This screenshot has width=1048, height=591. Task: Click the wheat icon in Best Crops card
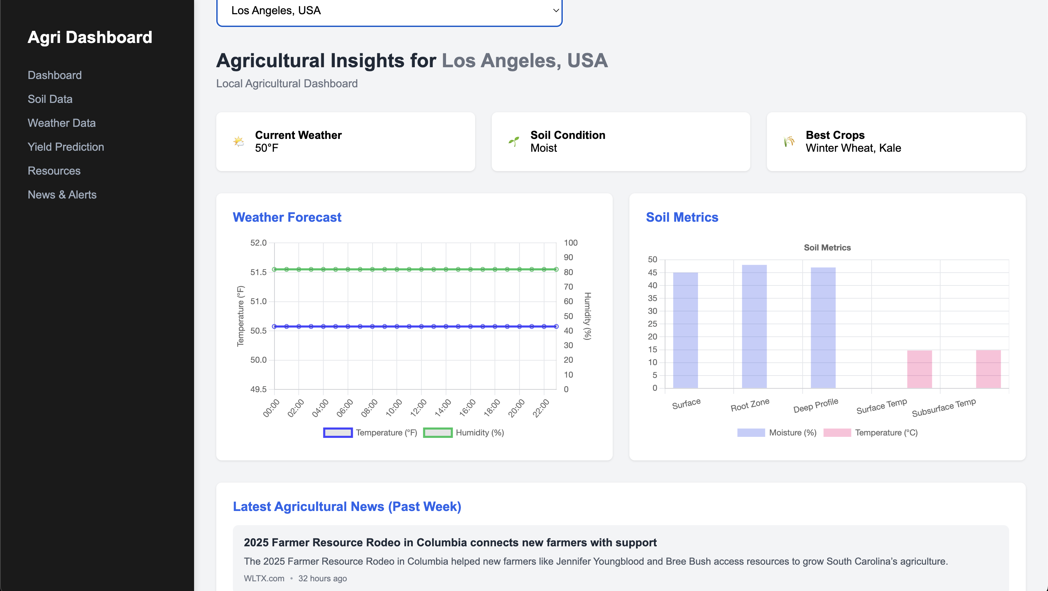coord(788,142)
